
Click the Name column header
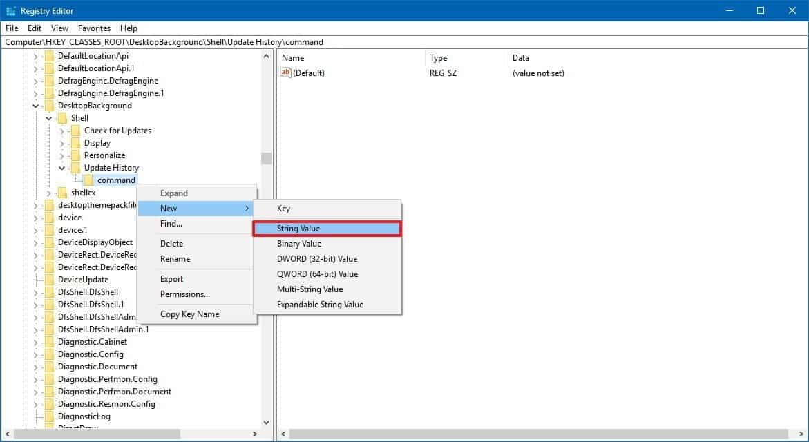pos(351,58)
